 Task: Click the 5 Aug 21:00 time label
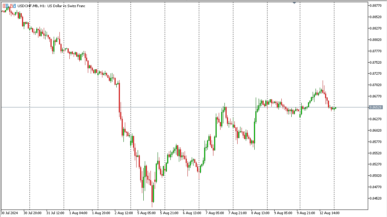point(169,213)
